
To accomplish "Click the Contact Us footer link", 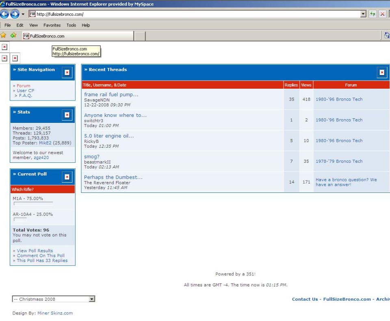I will coord(305,299).
